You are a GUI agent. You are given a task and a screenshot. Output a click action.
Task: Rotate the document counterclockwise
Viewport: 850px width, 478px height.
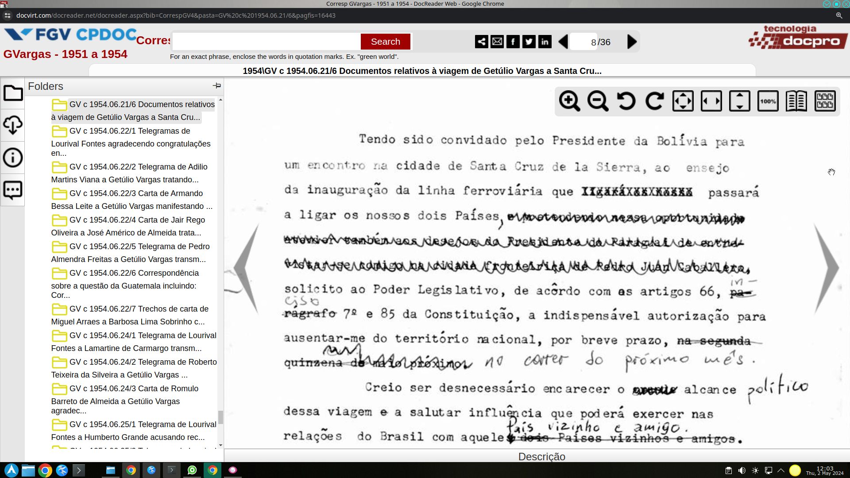tap(626, 101)
